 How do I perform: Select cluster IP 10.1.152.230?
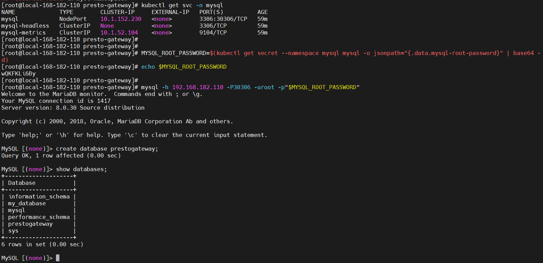tap(121, 19)
